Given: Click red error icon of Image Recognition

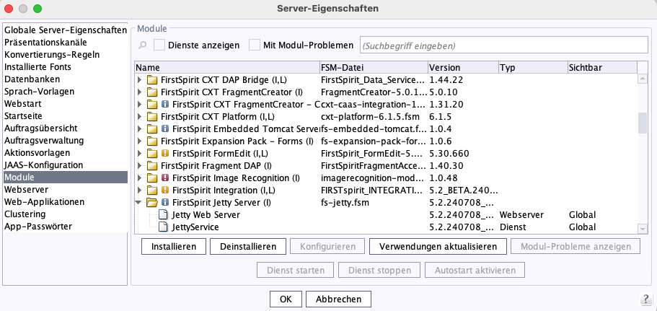Looking at the screenshot, I should coord(164,178).
